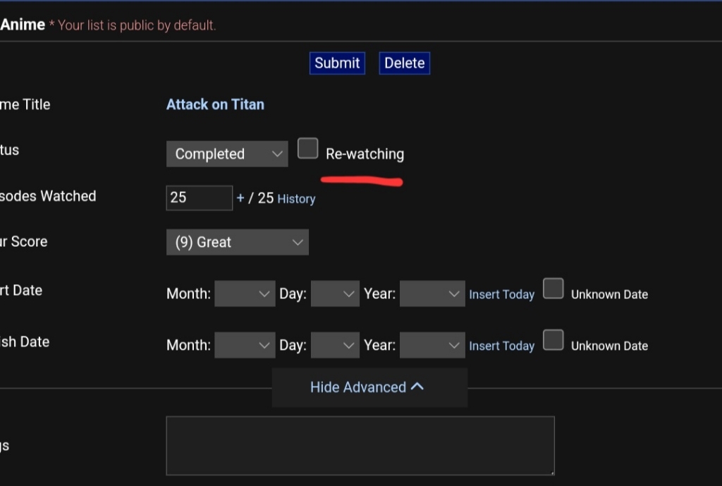Check Unknown Date for the start date

(x=553, y=288)
